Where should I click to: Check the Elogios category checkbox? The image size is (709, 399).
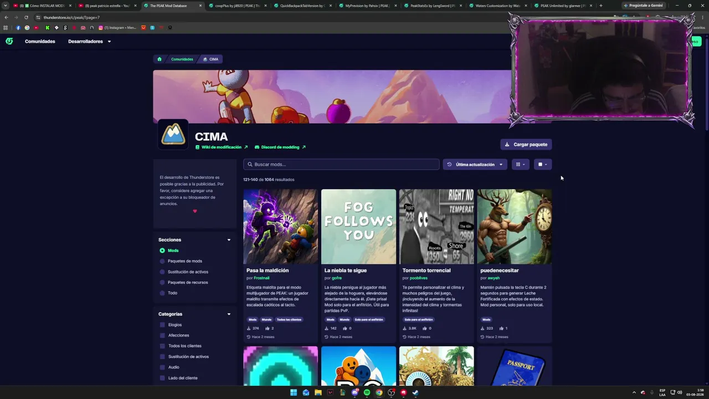point(162,325)
